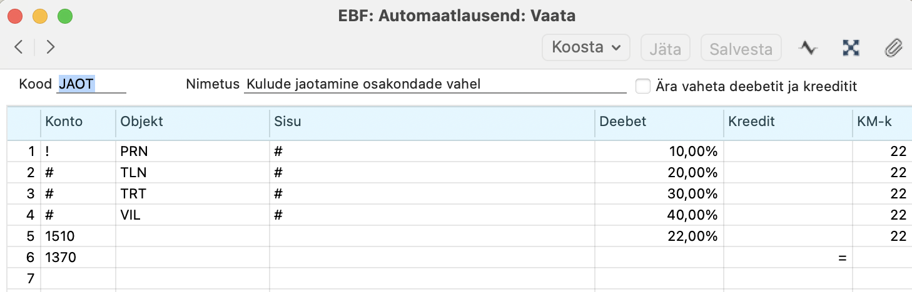Click the green fullscreen window button
Screen dimensions: 912x292
64,16
